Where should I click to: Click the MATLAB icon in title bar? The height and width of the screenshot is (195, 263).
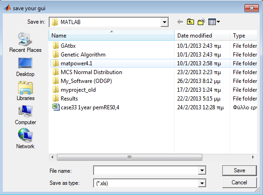(x=7, y=8)
